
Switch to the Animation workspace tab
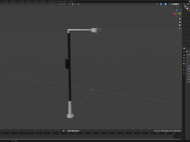[36, 2]
